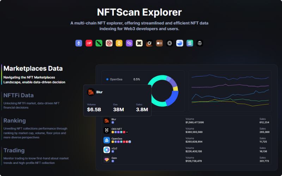Click Blur sales count 612,254
The height and width of the screenshot is (176, 282).
(264, 122)
